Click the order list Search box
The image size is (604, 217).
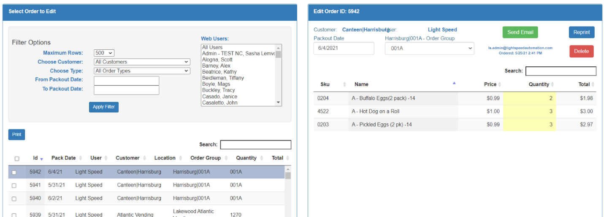coord(256,145)
